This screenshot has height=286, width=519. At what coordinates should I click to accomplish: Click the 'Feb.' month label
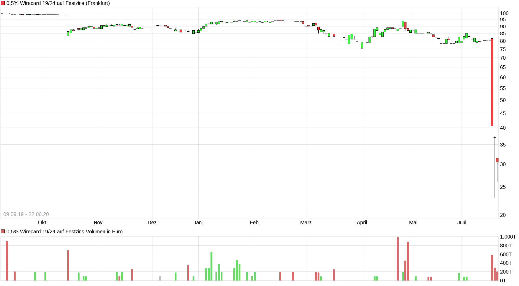[255, 222]
